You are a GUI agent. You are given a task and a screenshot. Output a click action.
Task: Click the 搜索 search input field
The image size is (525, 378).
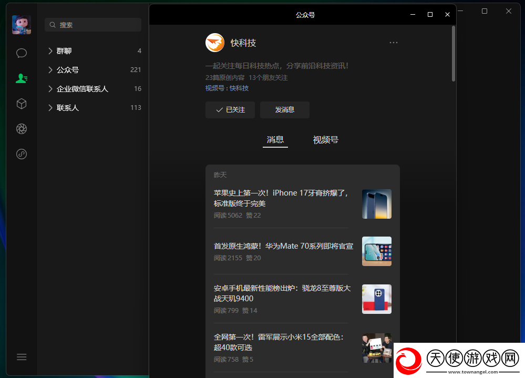[92, 25]
